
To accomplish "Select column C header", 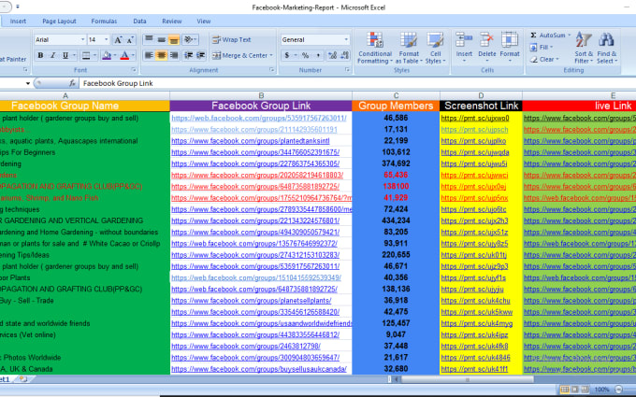I will tap(396, 96).
